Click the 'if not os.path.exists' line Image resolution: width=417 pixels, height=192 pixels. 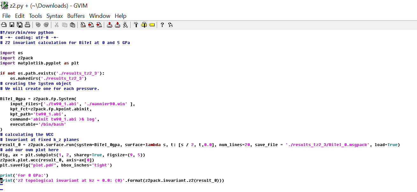(52, 73)
